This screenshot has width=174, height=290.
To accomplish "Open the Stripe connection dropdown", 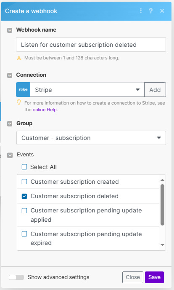I will coord(87,90).
